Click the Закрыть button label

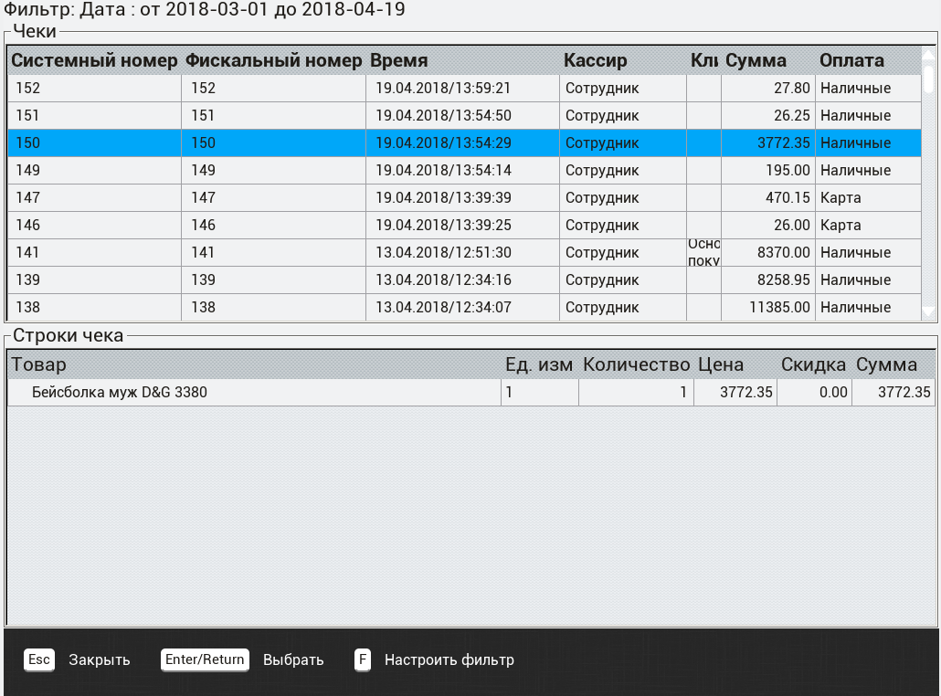[100, 660]
